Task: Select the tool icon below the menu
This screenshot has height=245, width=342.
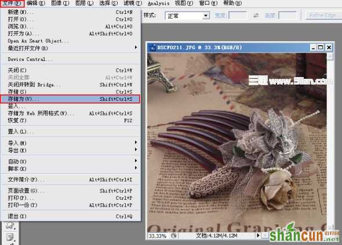Action: pos(10,225)
